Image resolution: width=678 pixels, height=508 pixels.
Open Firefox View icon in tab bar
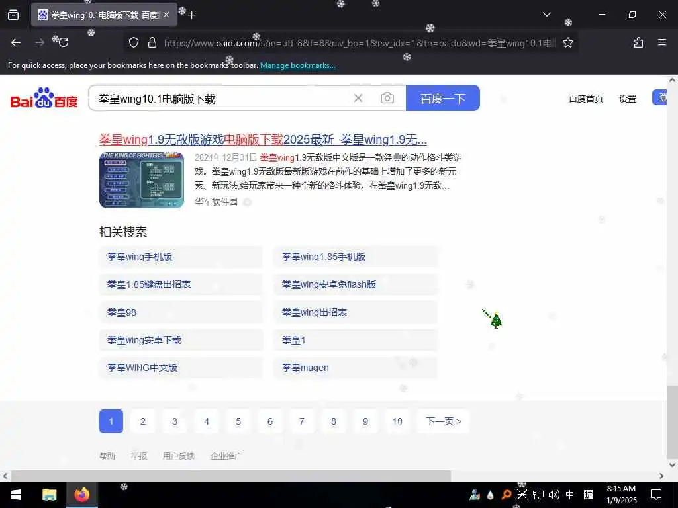click(x=13, y=15)
